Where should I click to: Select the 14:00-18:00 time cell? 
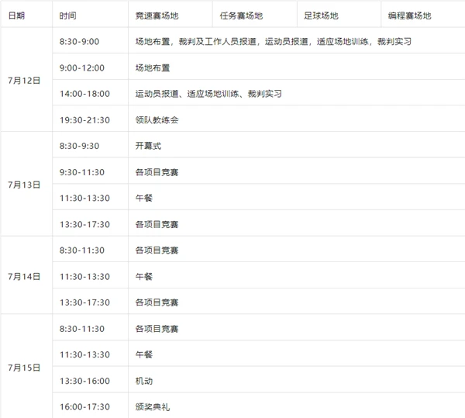point(91,92)
